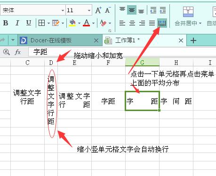The width and height of the screenshot is (216, 176).
Task: Toggle Bold formatting
Action: pyautogui.click(x=6, y=23)
